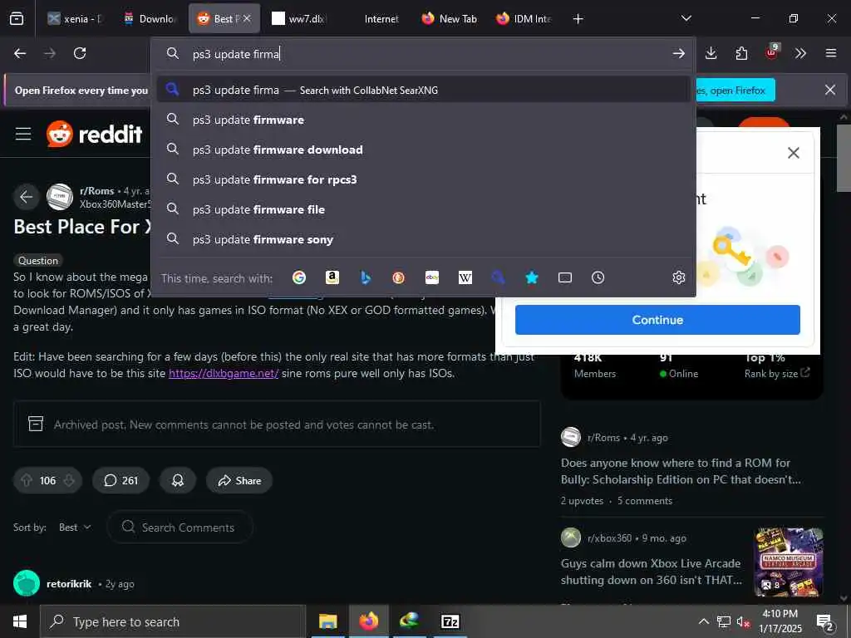Viewport: 851px width, 638px height.
Task: Go to the Reddit home logo
Action: 95,134
